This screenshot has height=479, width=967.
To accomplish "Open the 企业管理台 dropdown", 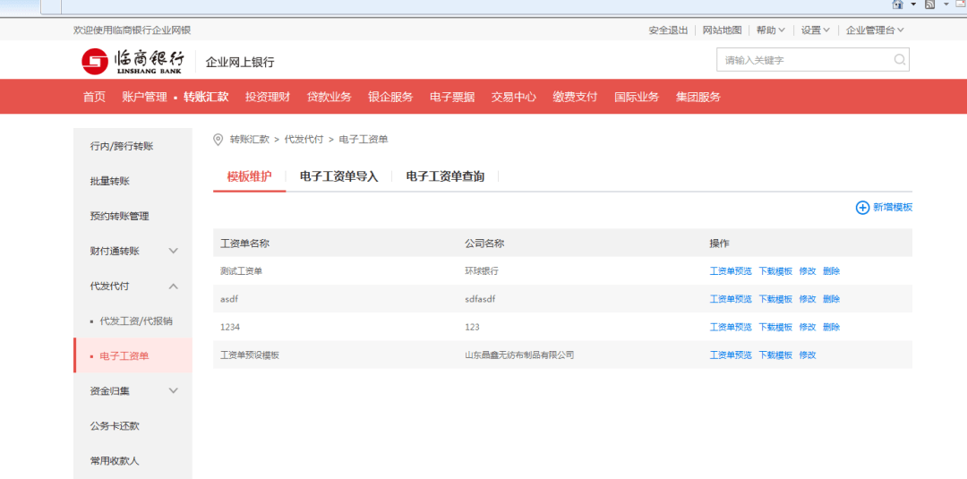I will pos(875,30).
